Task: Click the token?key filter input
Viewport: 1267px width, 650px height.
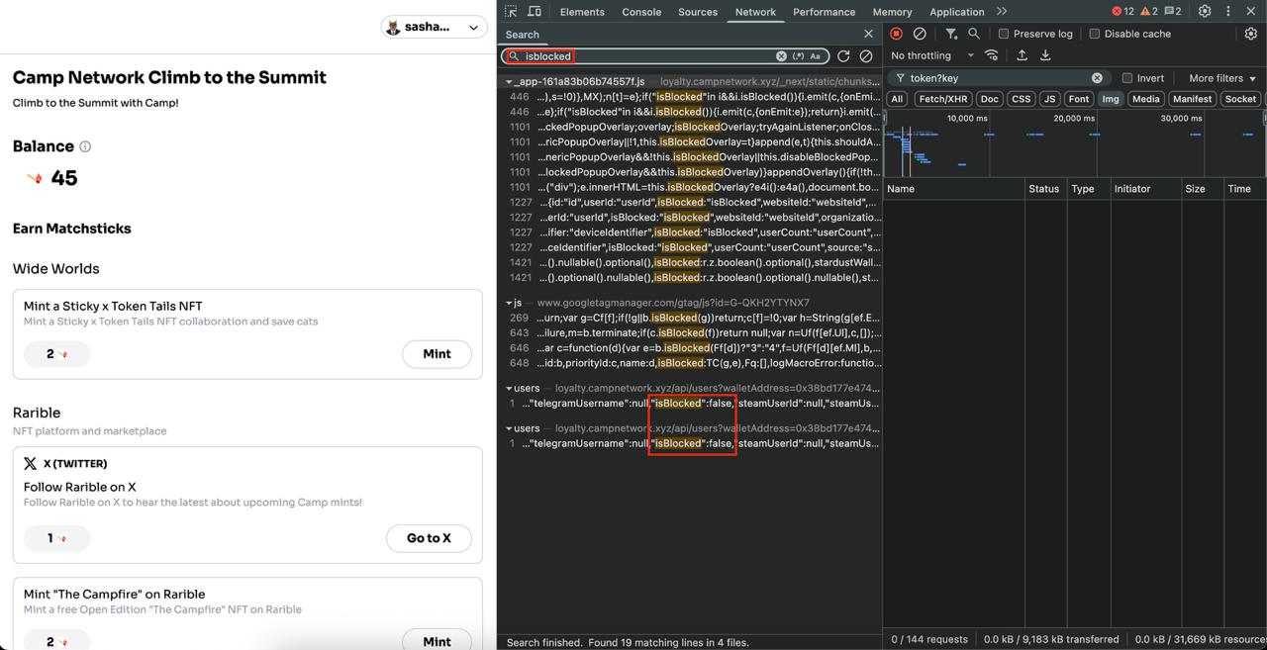Action: pyautogui.click(x=998, y=78)
